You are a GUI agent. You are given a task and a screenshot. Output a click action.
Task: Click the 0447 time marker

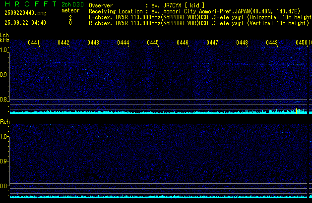click(212, 43)
